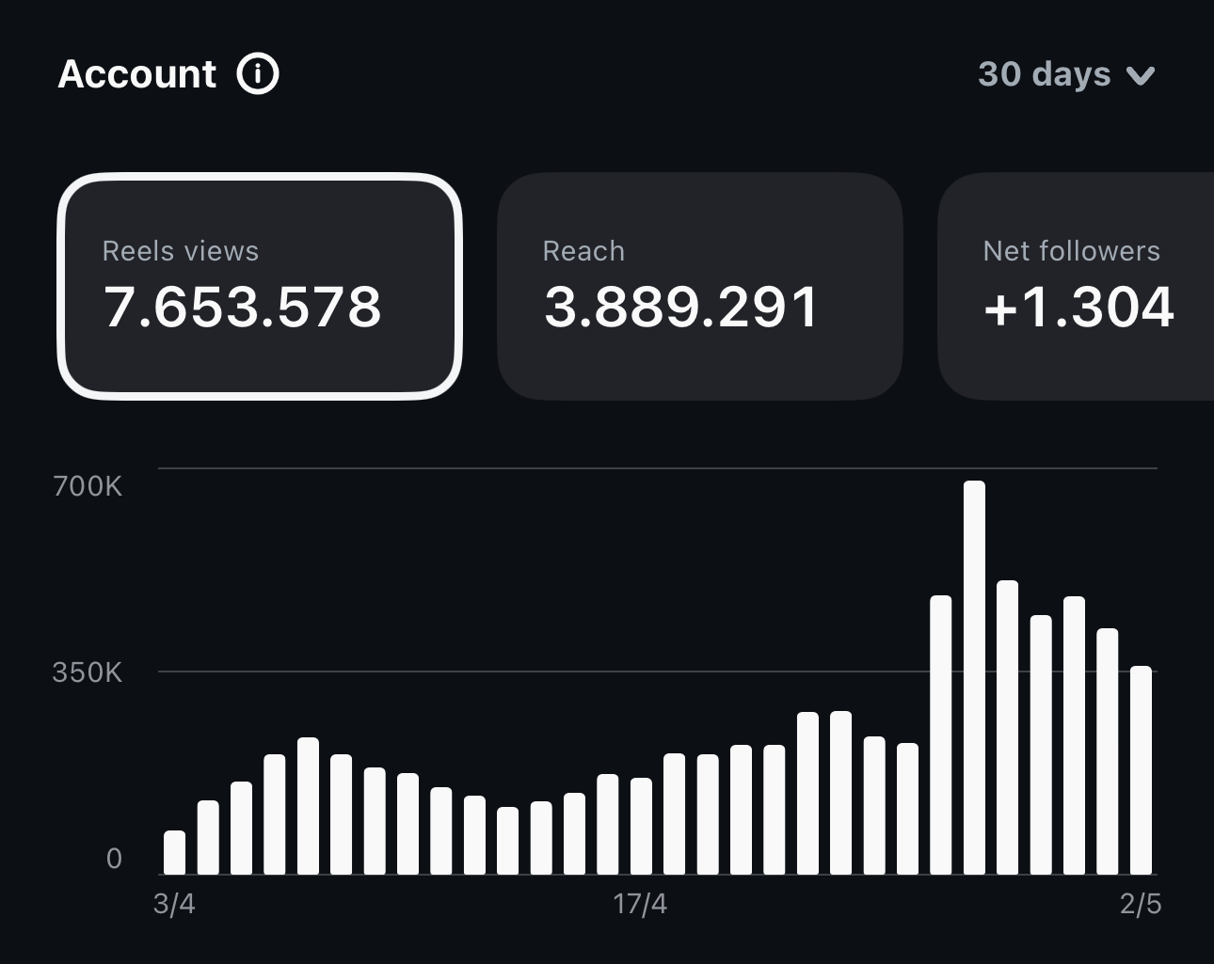Click the bar immediately right of the peak
Image resolution: width=1214 pixels, height=964 pixels.
click(x=1007, y=727)
